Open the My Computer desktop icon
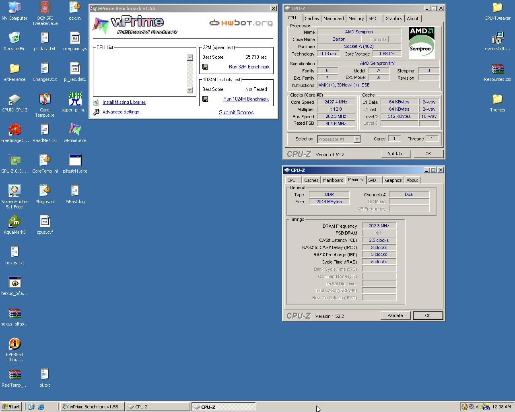The height and width of the screenshot is (412, 515). click(x=14, y=10)
